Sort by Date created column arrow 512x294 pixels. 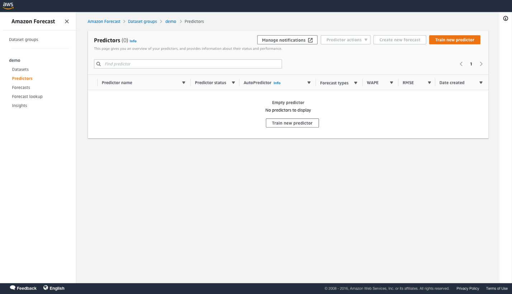coord(481,83)
